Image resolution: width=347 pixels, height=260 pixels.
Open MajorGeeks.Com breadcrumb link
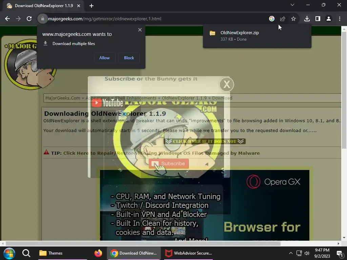63,98
